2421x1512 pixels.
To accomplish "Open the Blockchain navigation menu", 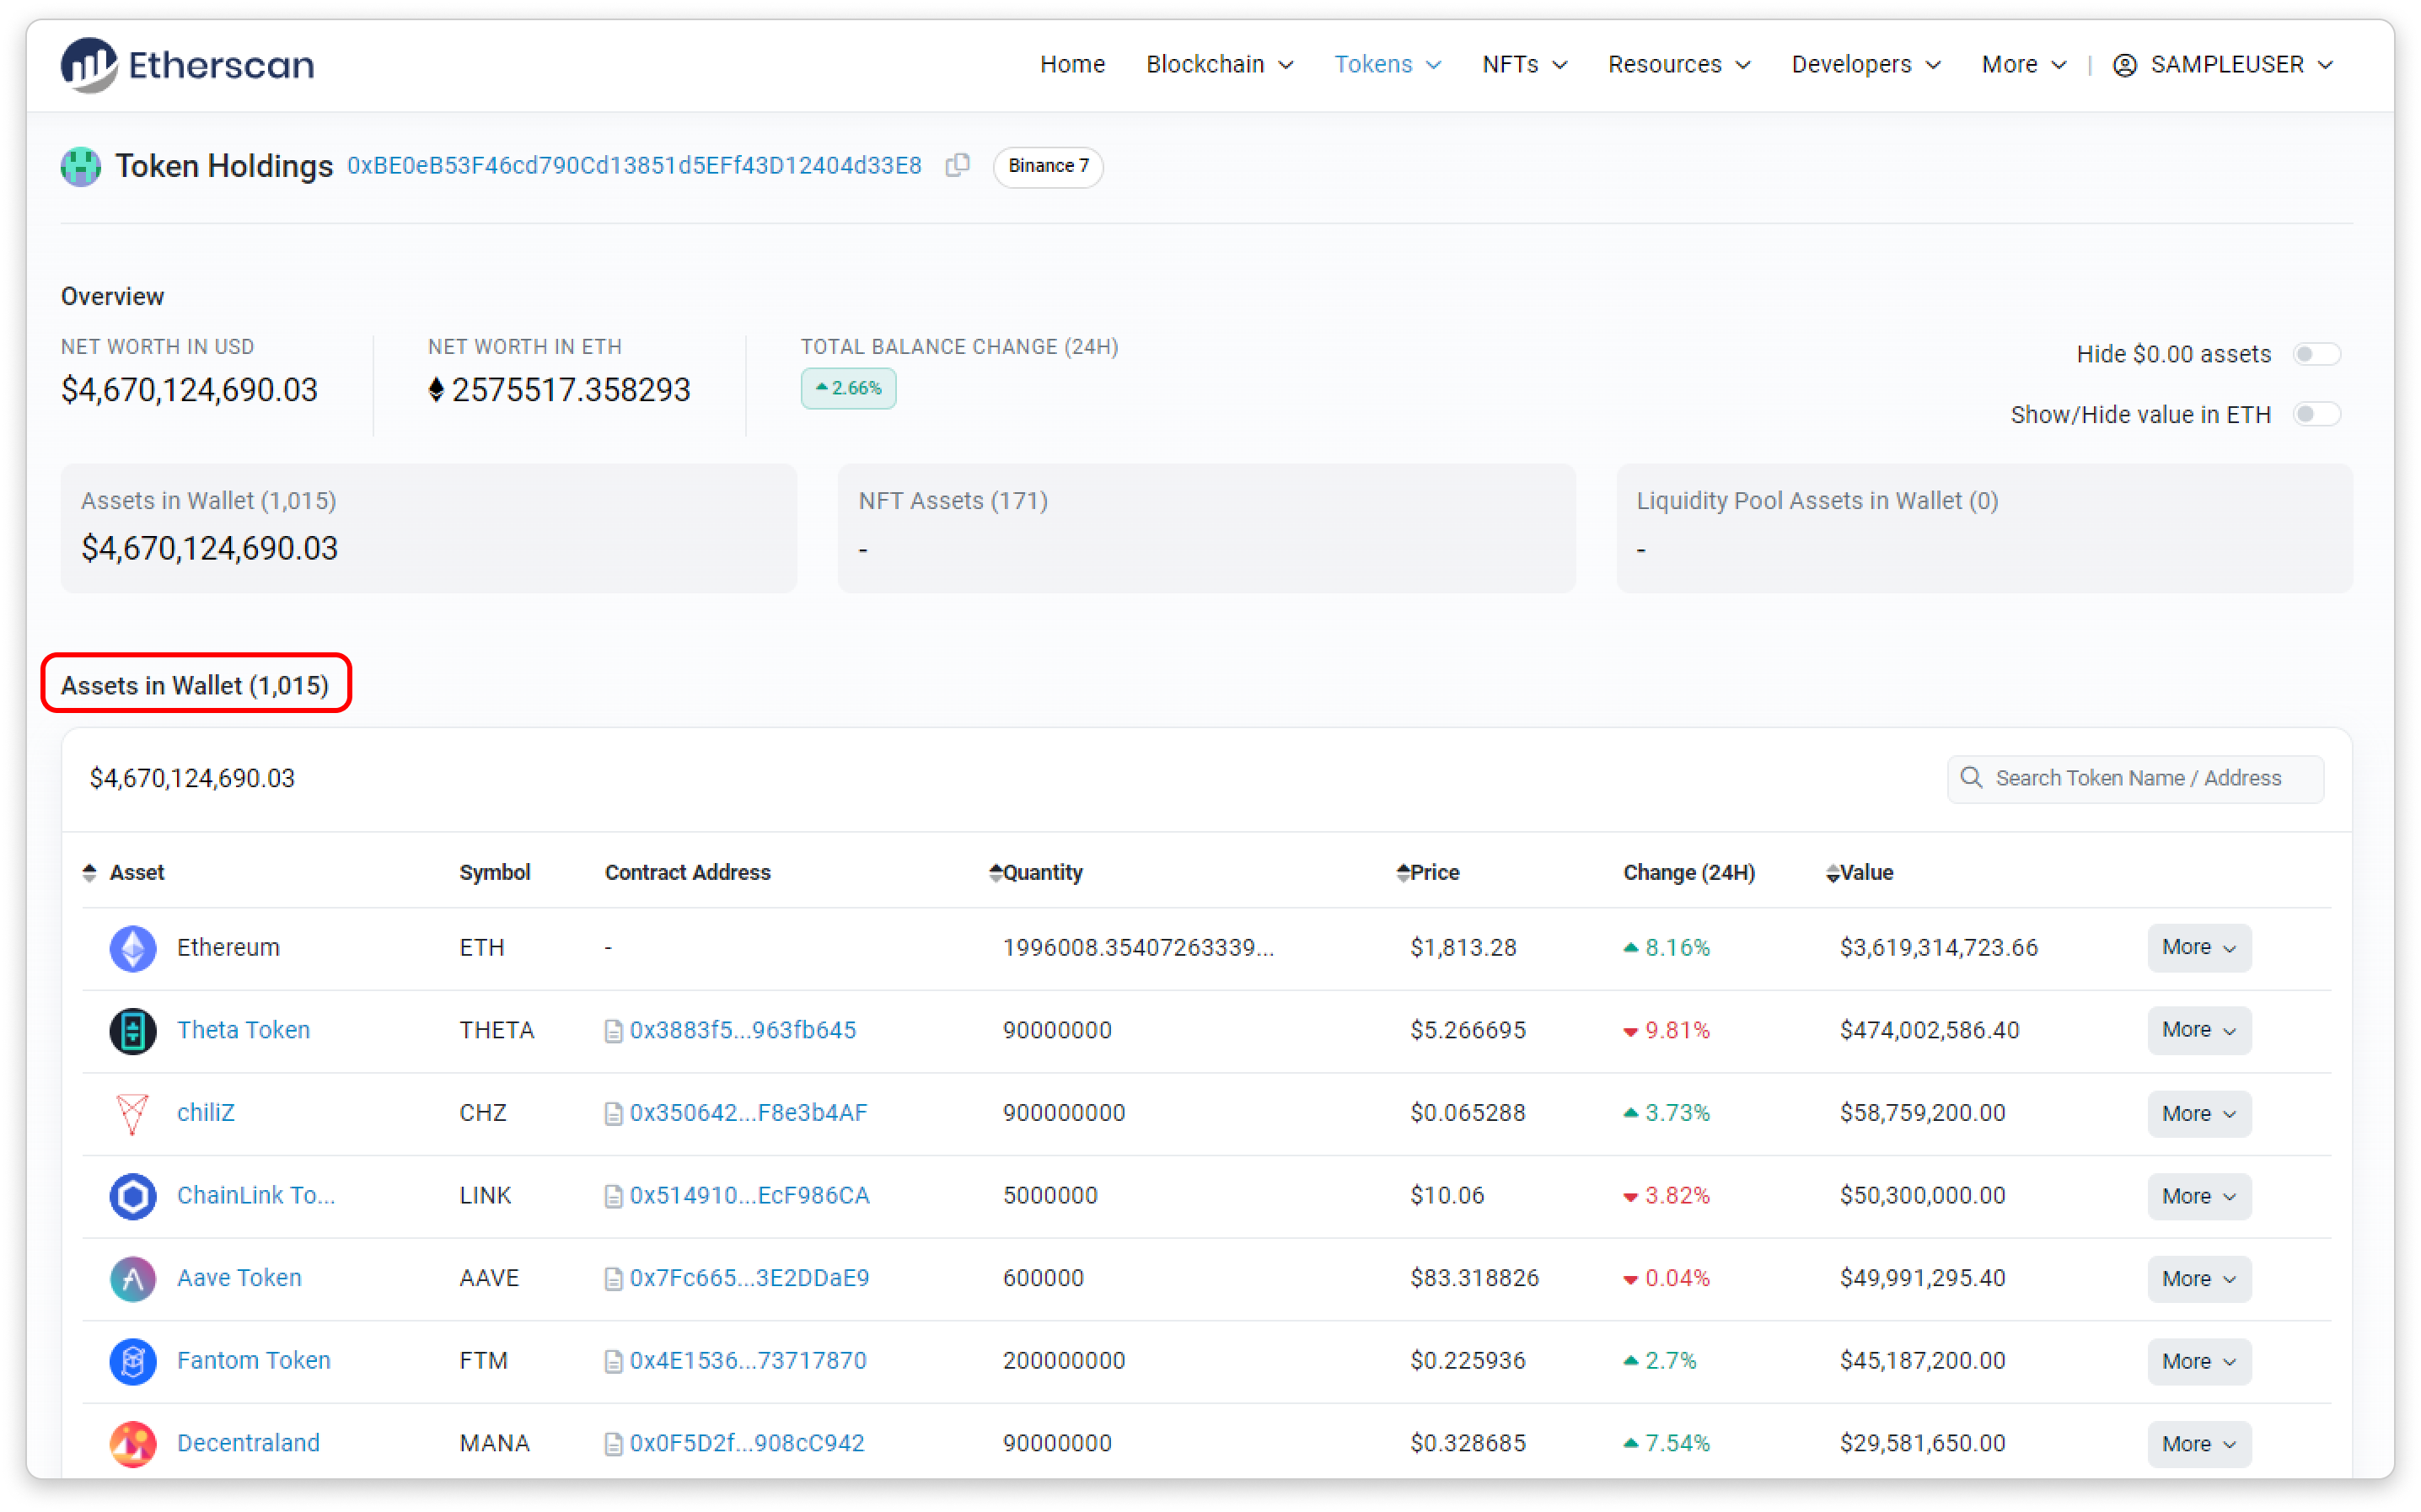I will coord(1219,65).
